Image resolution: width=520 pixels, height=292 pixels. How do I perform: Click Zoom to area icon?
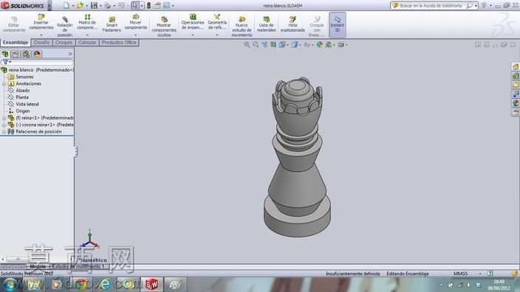256,44
